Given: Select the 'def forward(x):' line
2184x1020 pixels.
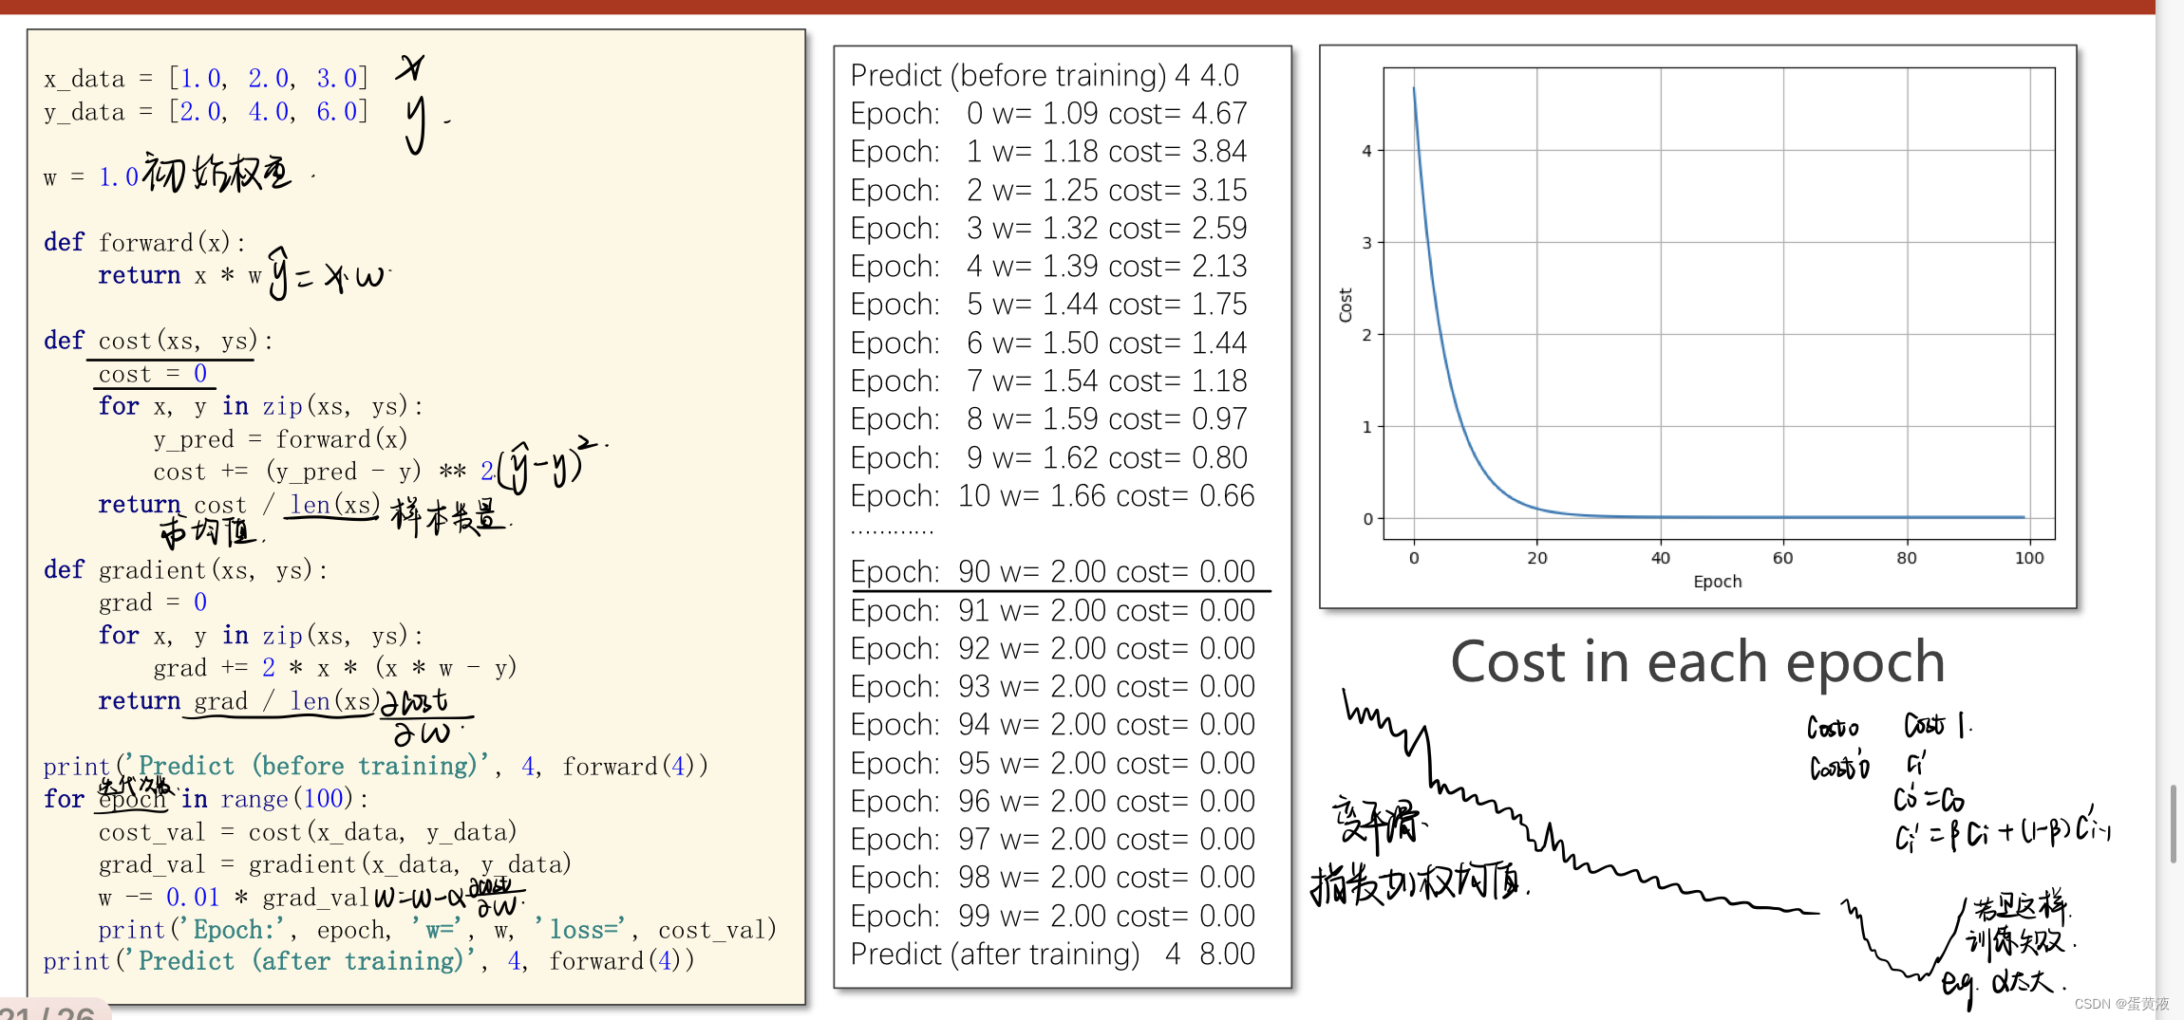Looking at the screenshot, I should pyautogui.click(x=144, y=242).
